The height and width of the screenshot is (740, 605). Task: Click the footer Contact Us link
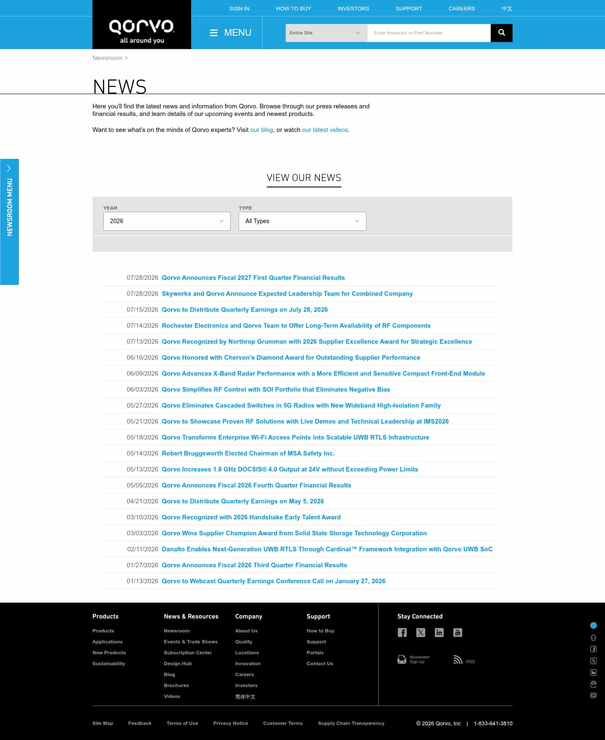(x=320, y=664)
